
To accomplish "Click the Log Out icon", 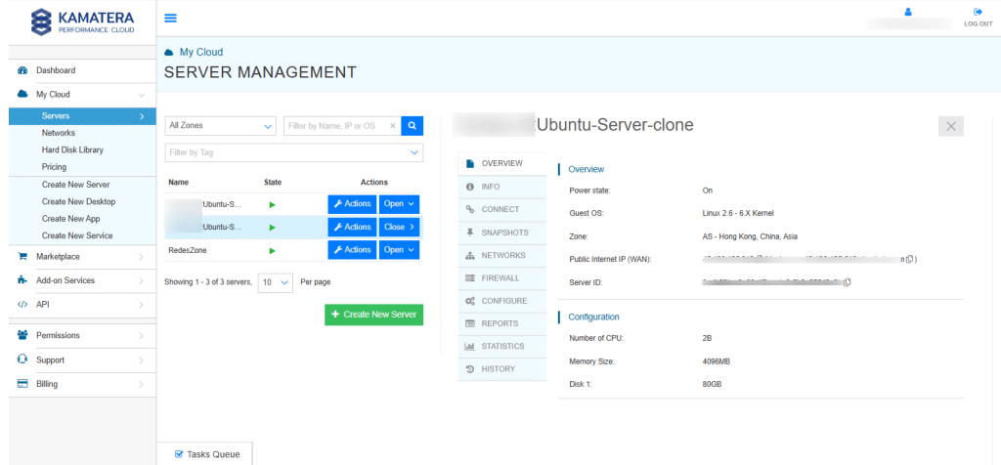I will click(977, 12).
